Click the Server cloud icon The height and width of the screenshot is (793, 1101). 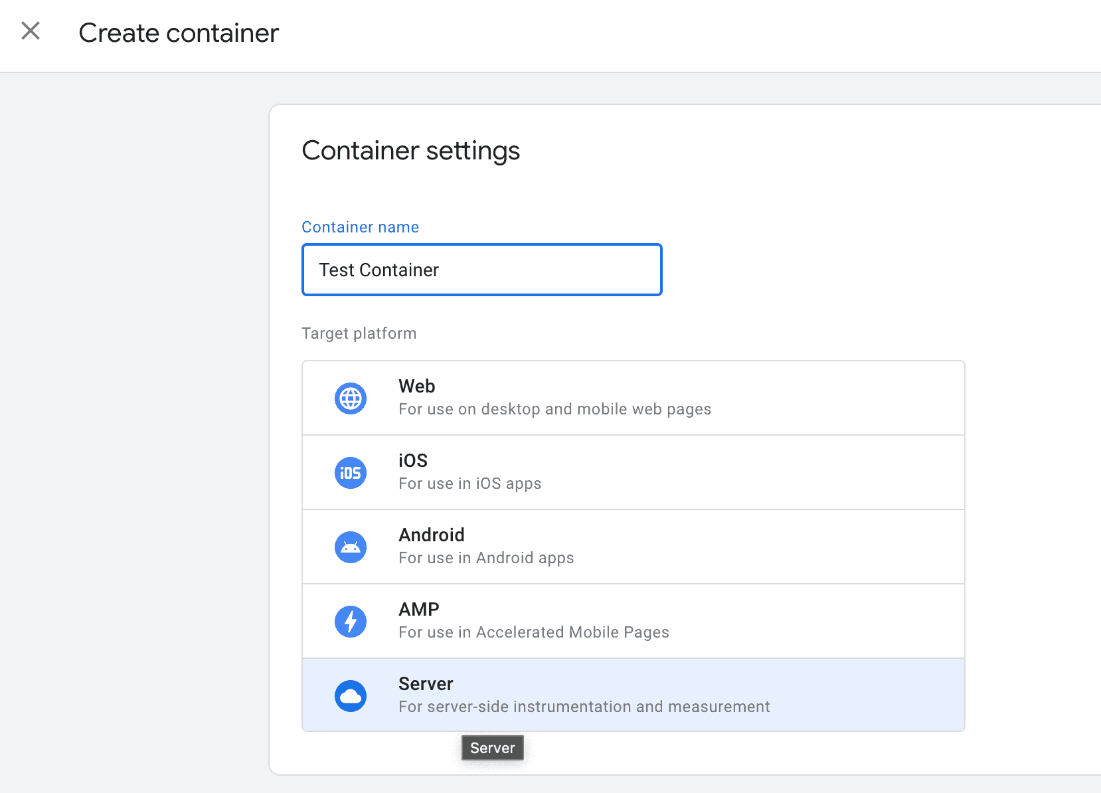(351, 696)
